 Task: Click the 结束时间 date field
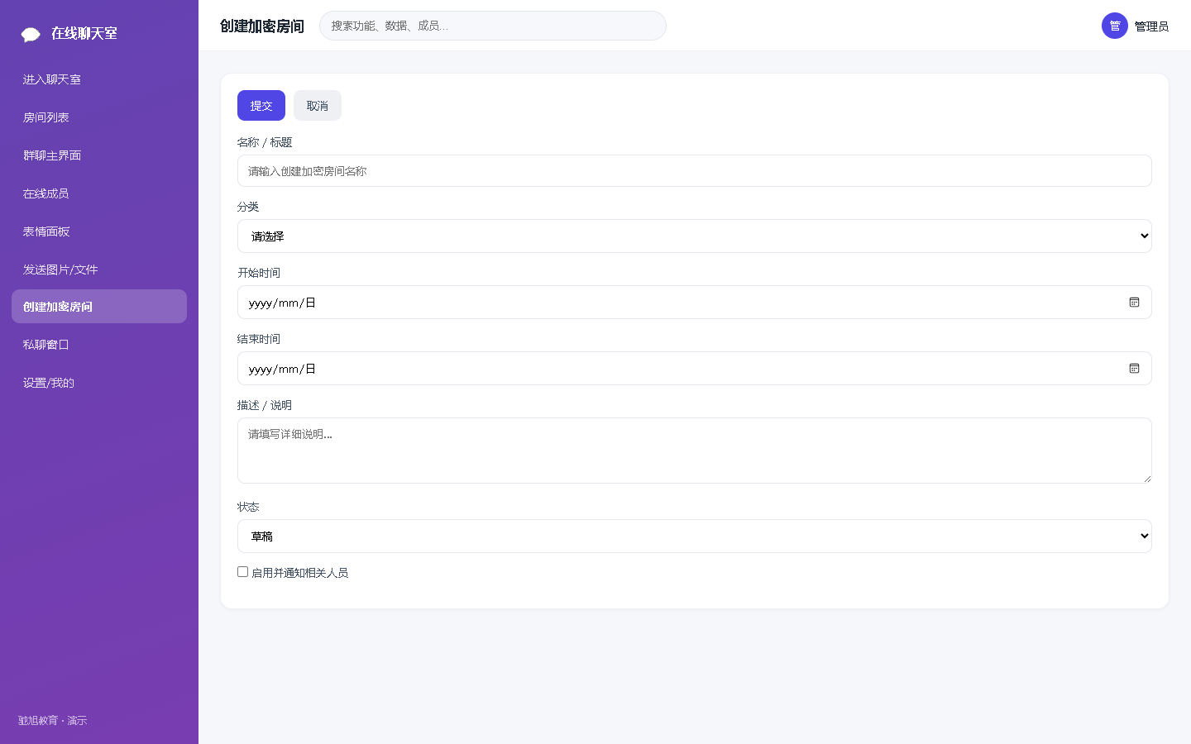point(694,369)
